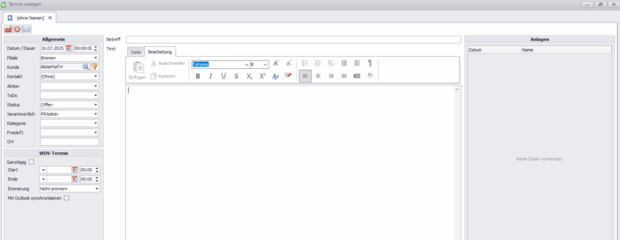Click the envelope mail icon in top toolbar

27,30
